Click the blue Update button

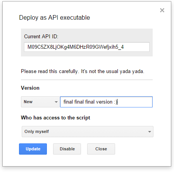pyautogui.click(x=33, y=149)
